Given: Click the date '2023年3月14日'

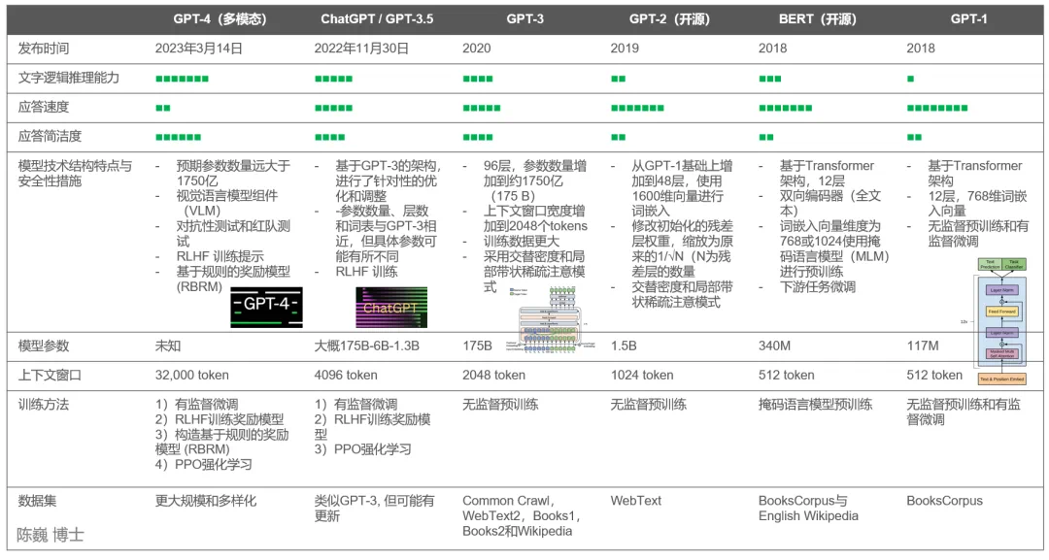Looking at the screenshot, I should point(199,49).
